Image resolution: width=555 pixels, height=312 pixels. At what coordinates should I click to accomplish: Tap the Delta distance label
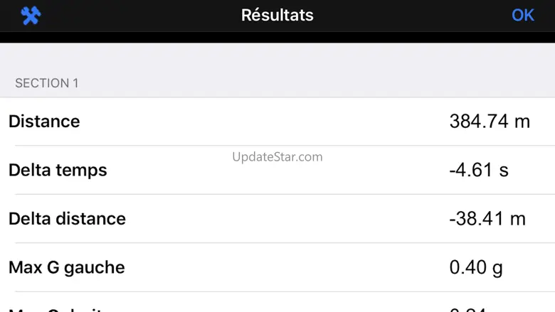pos(67,219)
